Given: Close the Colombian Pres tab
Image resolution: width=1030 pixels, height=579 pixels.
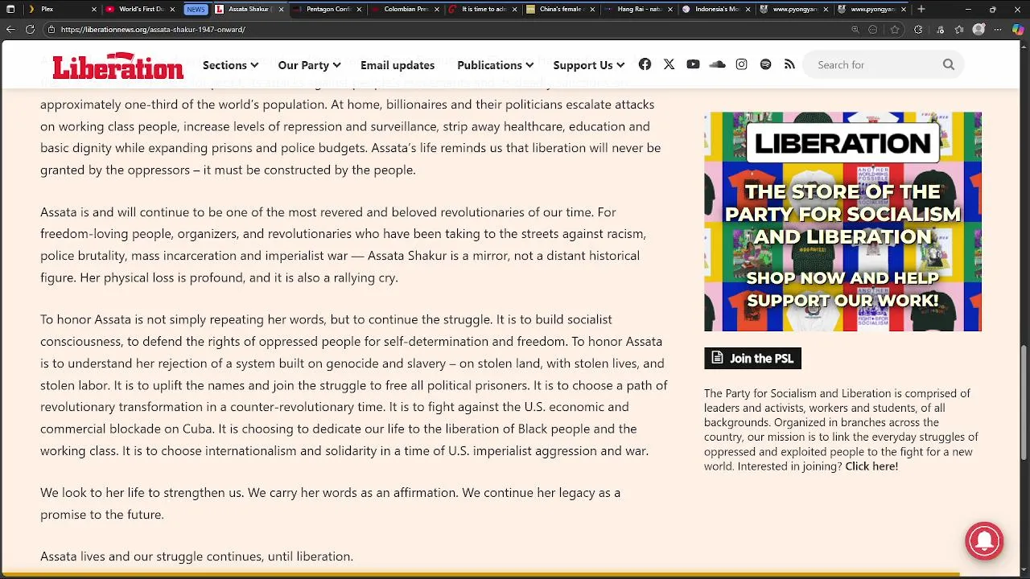Looking at the screenshot, I should [x=437, y=9].
